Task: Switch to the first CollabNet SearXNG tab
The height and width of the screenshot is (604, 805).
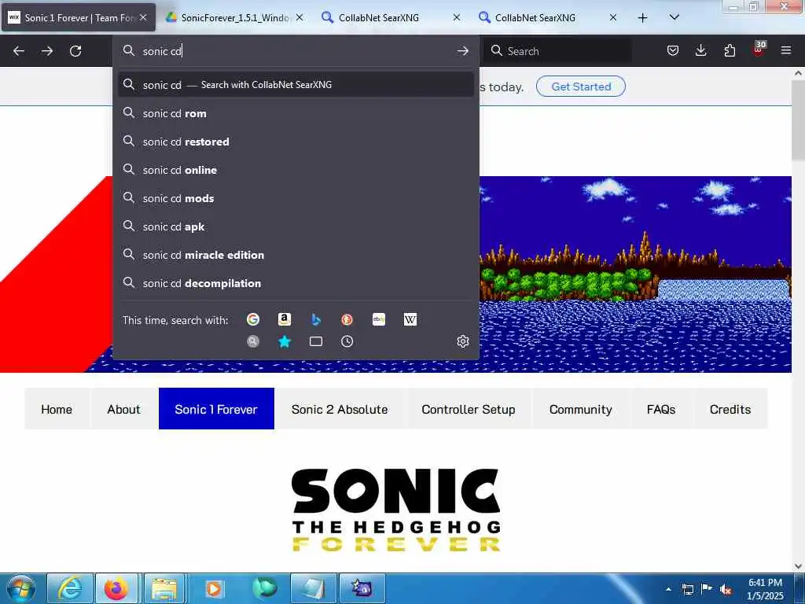Action: click(391, 17)
